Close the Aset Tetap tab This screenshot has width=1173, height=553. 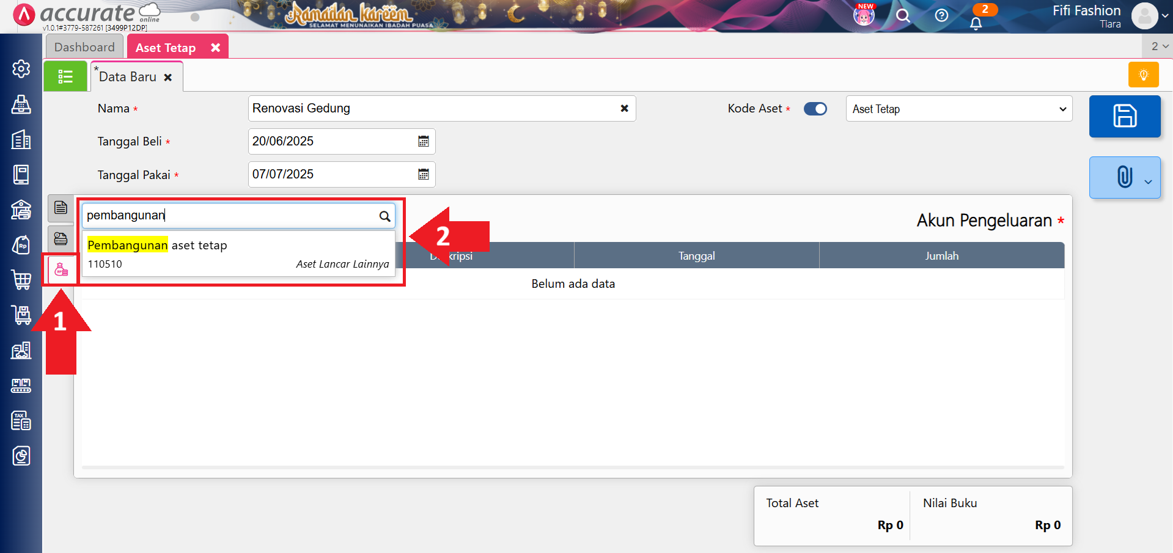tap(215, 48)
